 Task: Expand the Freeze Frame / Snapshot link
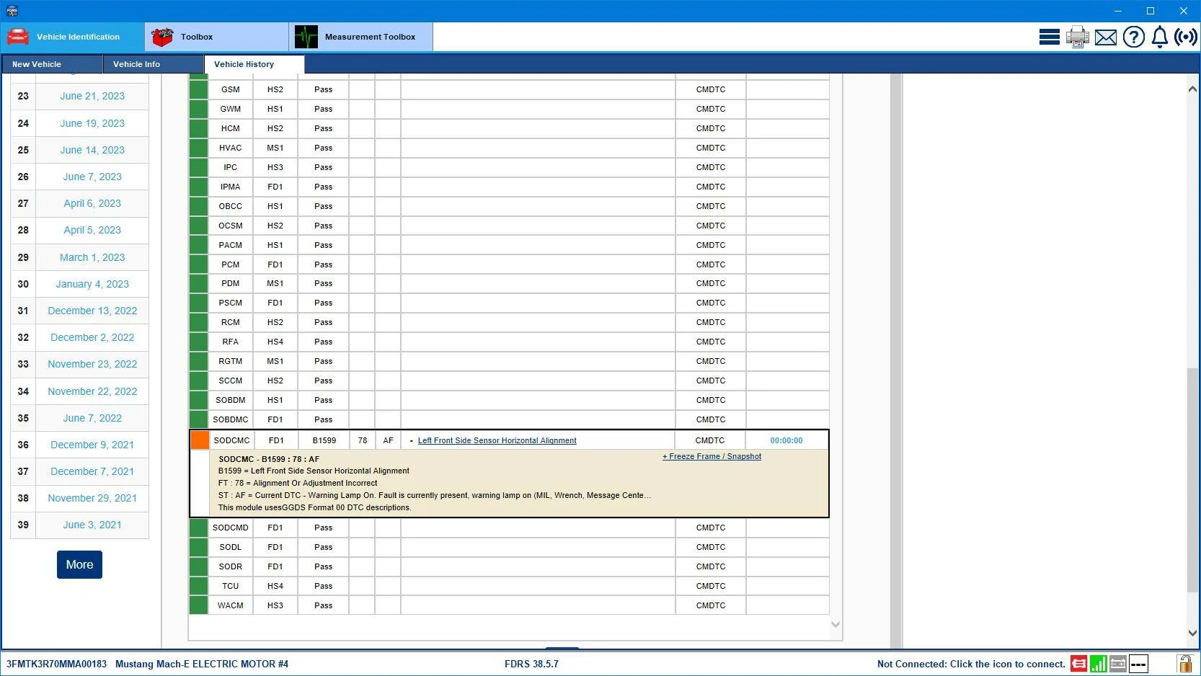coord(712,456)
